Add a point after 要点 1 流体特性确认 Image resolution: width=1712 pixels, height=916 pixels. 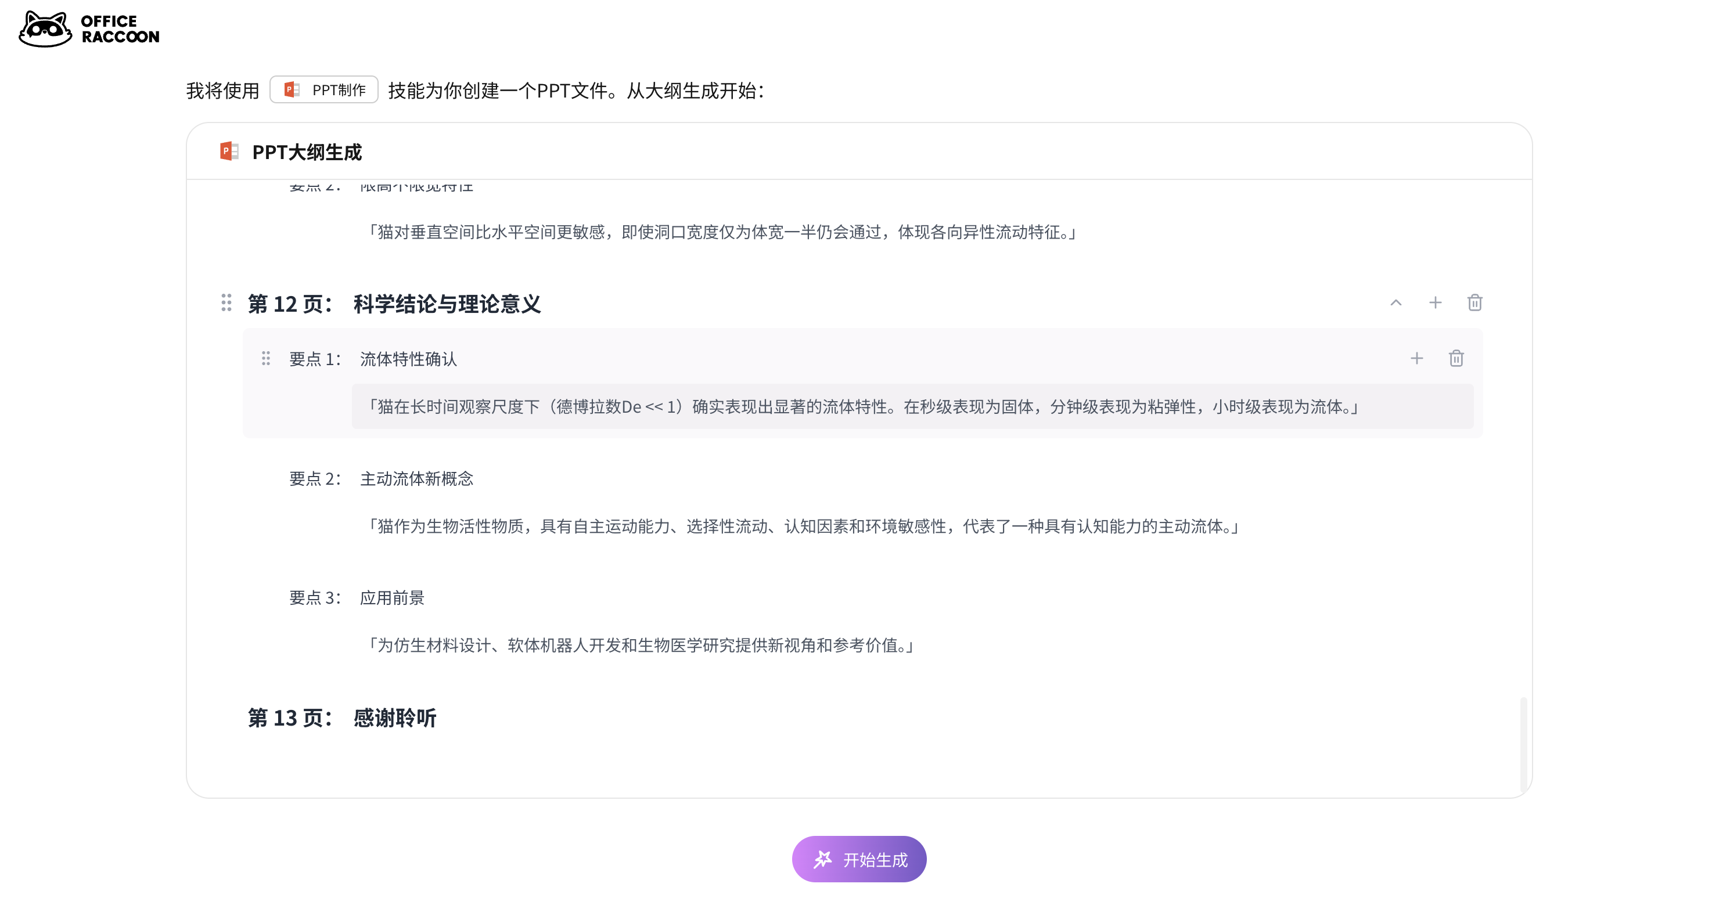[1416, 359]
